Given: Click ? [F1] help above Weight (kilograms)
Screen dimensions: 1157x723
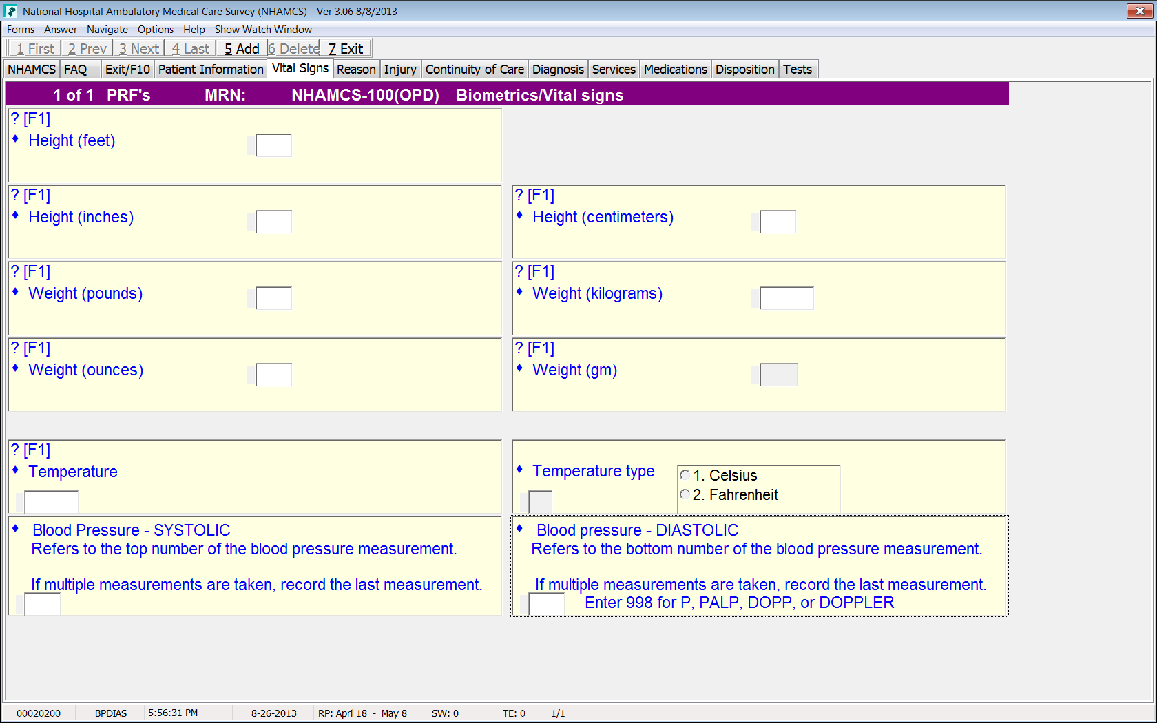Looking at the screenshot, I should 535,272.
